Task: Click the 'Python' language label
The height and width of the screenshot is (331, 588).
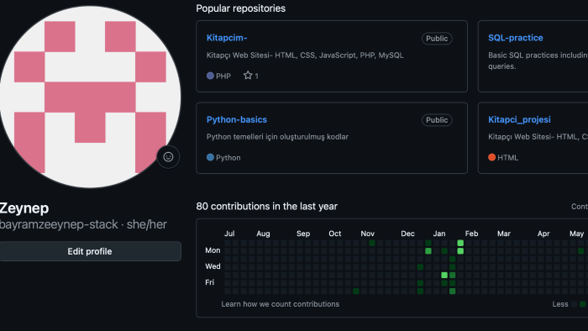Action: pos(228,157)
